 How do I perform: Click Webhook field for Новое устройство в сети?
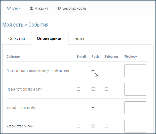[135, 89]
